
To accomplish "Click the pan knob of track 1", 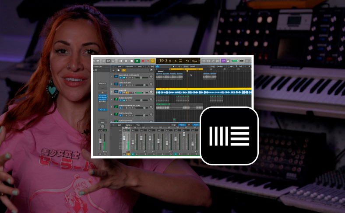I will [x=151, y=76].
